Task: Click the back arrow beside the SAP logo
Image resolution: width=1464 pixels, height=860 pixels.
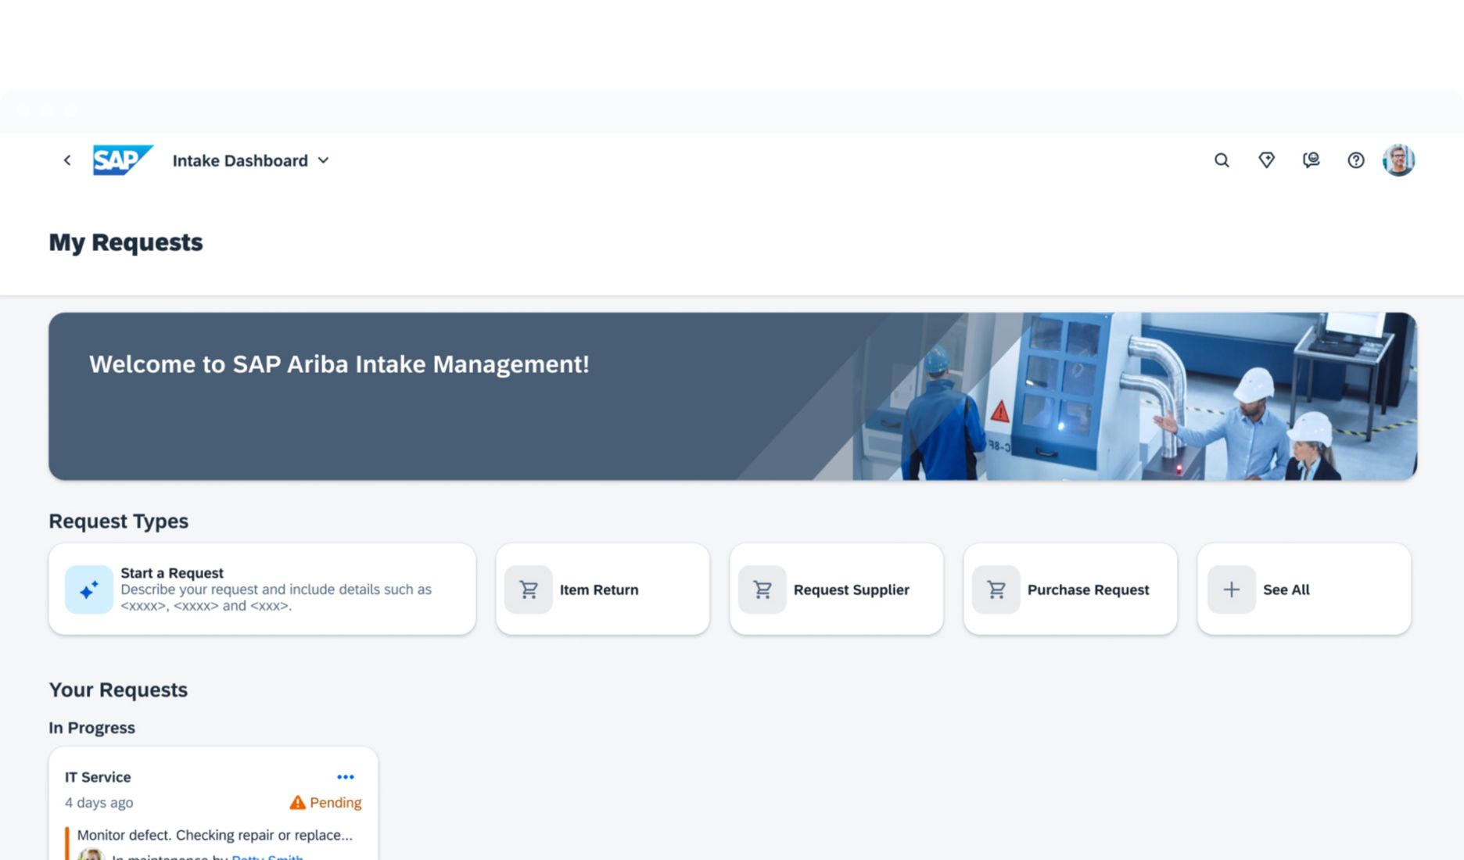Action: point(67,160)
